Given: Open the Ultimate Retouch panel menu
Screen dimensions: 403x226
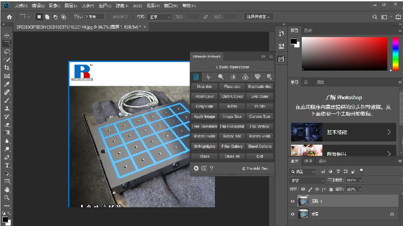Looking at the screenshot, I should pyautogui.click(x=271, y=56).
